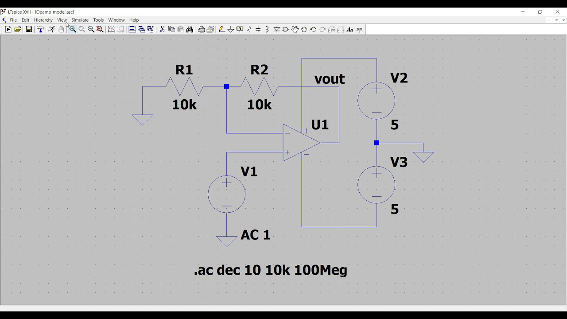Click the 5 value of V2
This screenshot has width=567, height=319.
coord(395,125)
